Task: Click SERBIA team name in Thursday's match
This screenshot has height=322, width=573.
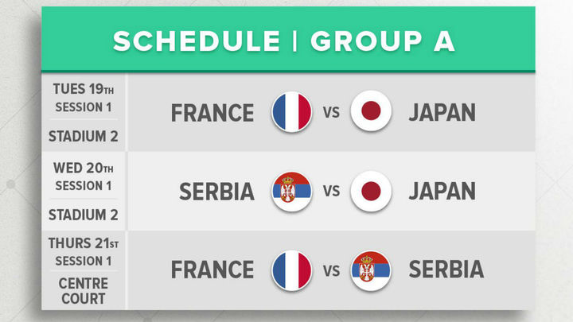Action: click(446, 270)
